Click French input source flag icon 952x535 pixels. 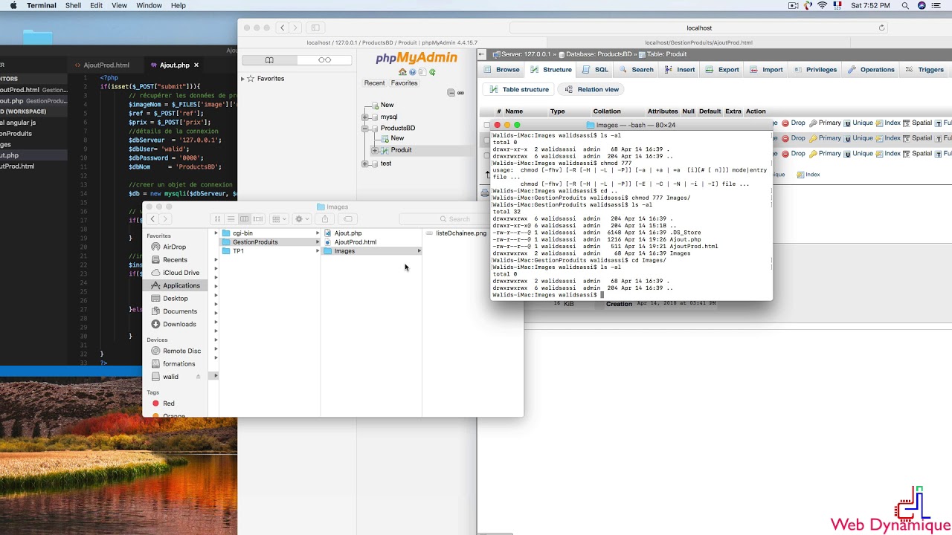[x=837, y=5]
